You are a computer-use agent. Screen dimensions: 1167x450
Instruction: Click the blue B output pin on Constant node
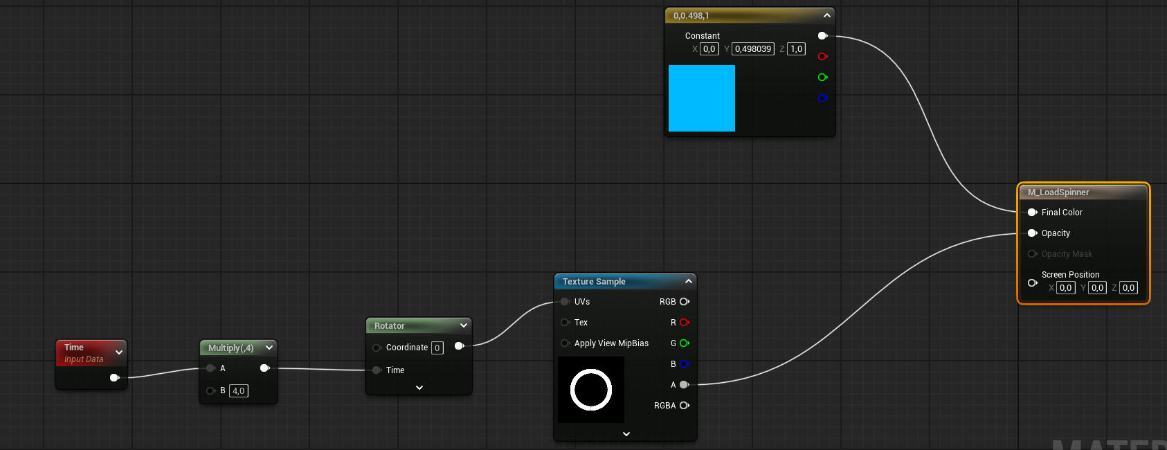[822, 98]
